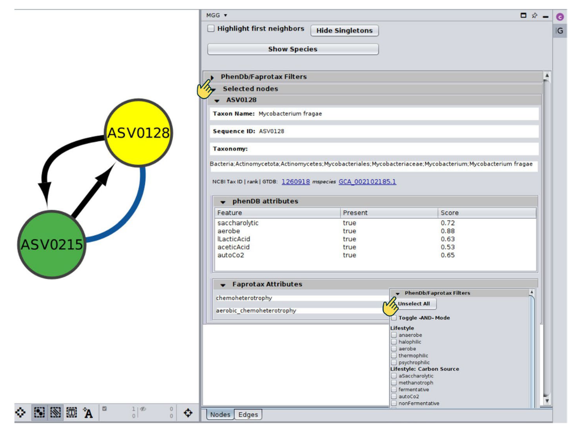Switch to the Edges tab
Image resolution: width=588 pixels, height=429 pixels.
[x=248, y=415]
